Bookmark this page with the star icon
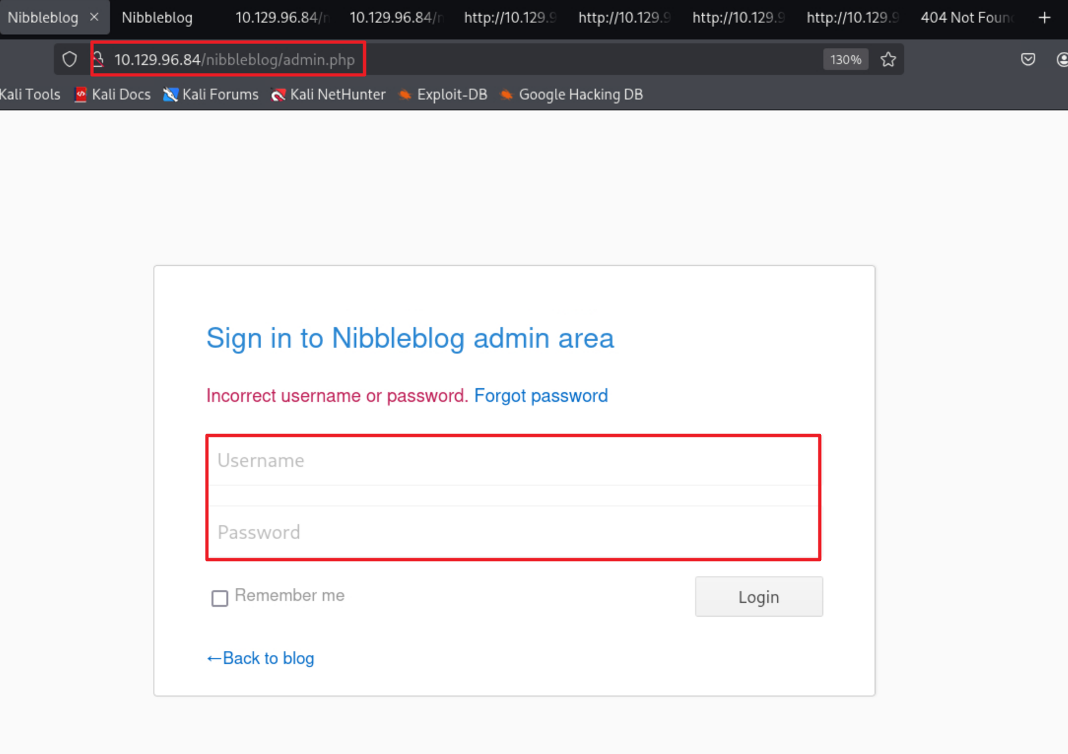Viewport: 1068px width, 754px height. (x=888, y=60)
